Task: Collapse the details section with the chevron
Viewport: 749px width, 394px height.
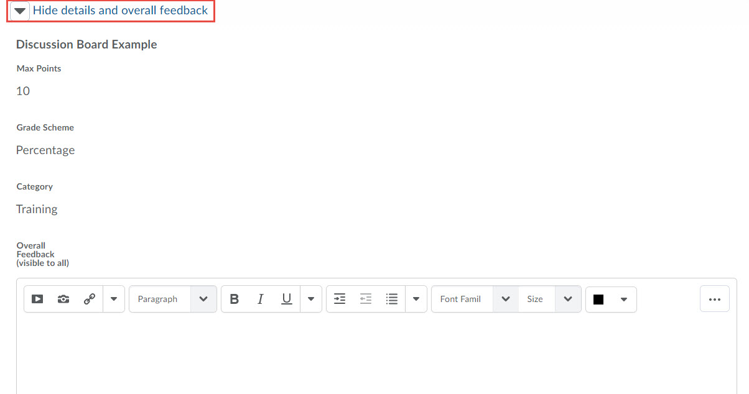Action: pos(19,11)
